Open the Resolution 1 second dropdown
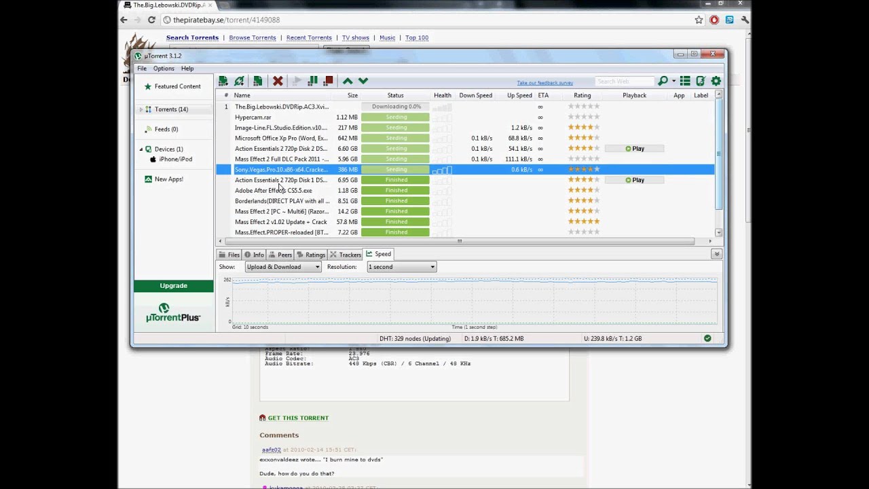 (401, 267)
